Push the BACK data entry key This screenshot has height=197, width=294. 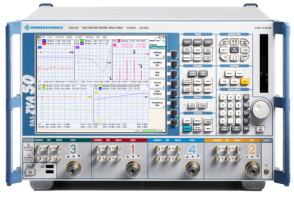[x=246, y=129]
